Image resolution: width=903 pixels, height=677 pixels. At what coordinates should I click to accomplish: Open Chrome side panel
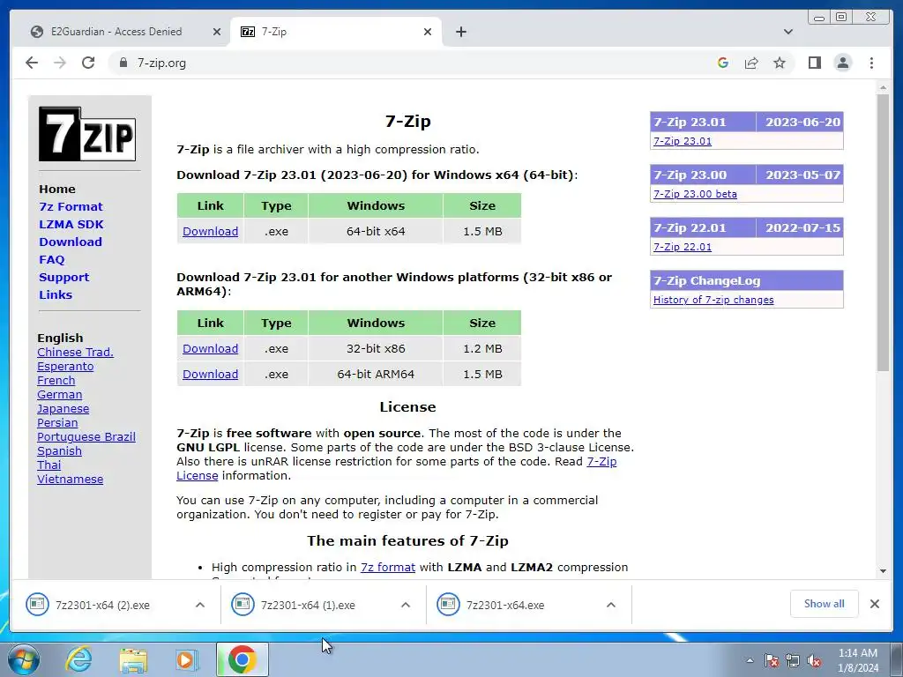point(814,63)
